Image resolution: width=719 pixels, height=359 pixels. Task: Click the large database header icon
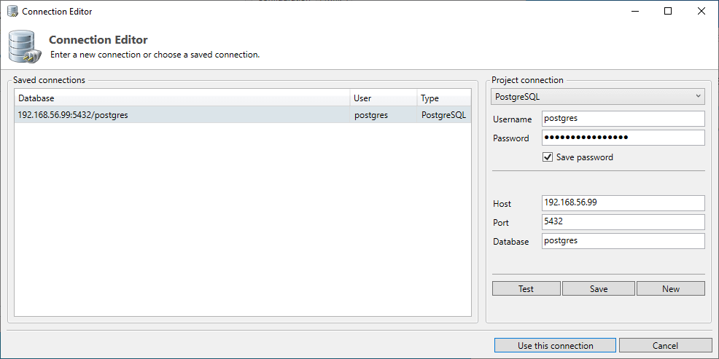[23, 47]
